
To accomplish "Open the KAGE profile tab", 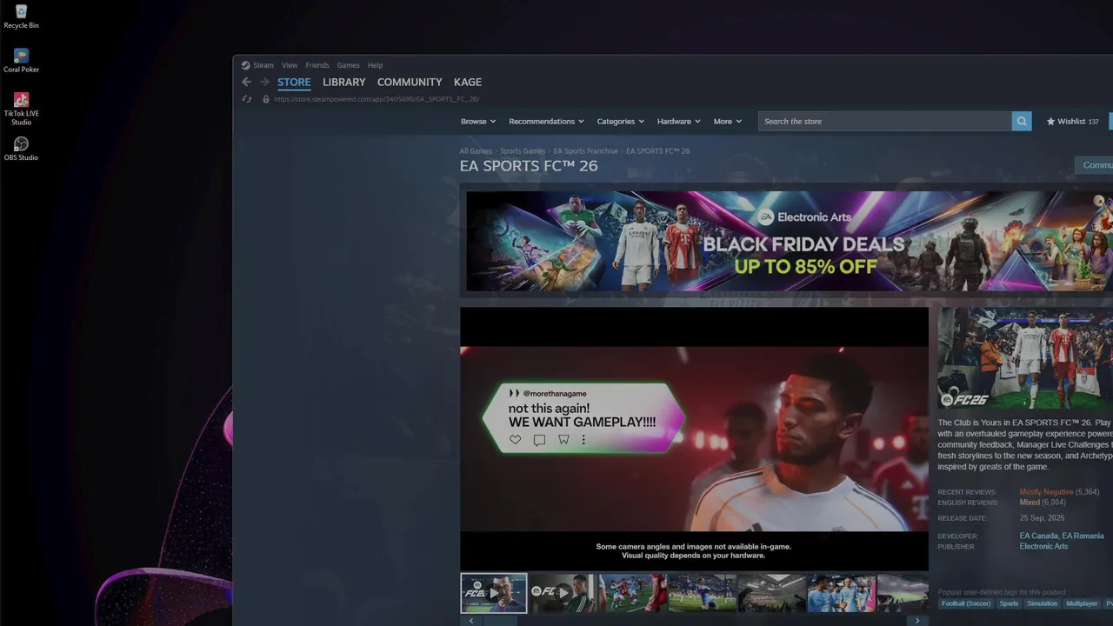I will tap(468, 82).
